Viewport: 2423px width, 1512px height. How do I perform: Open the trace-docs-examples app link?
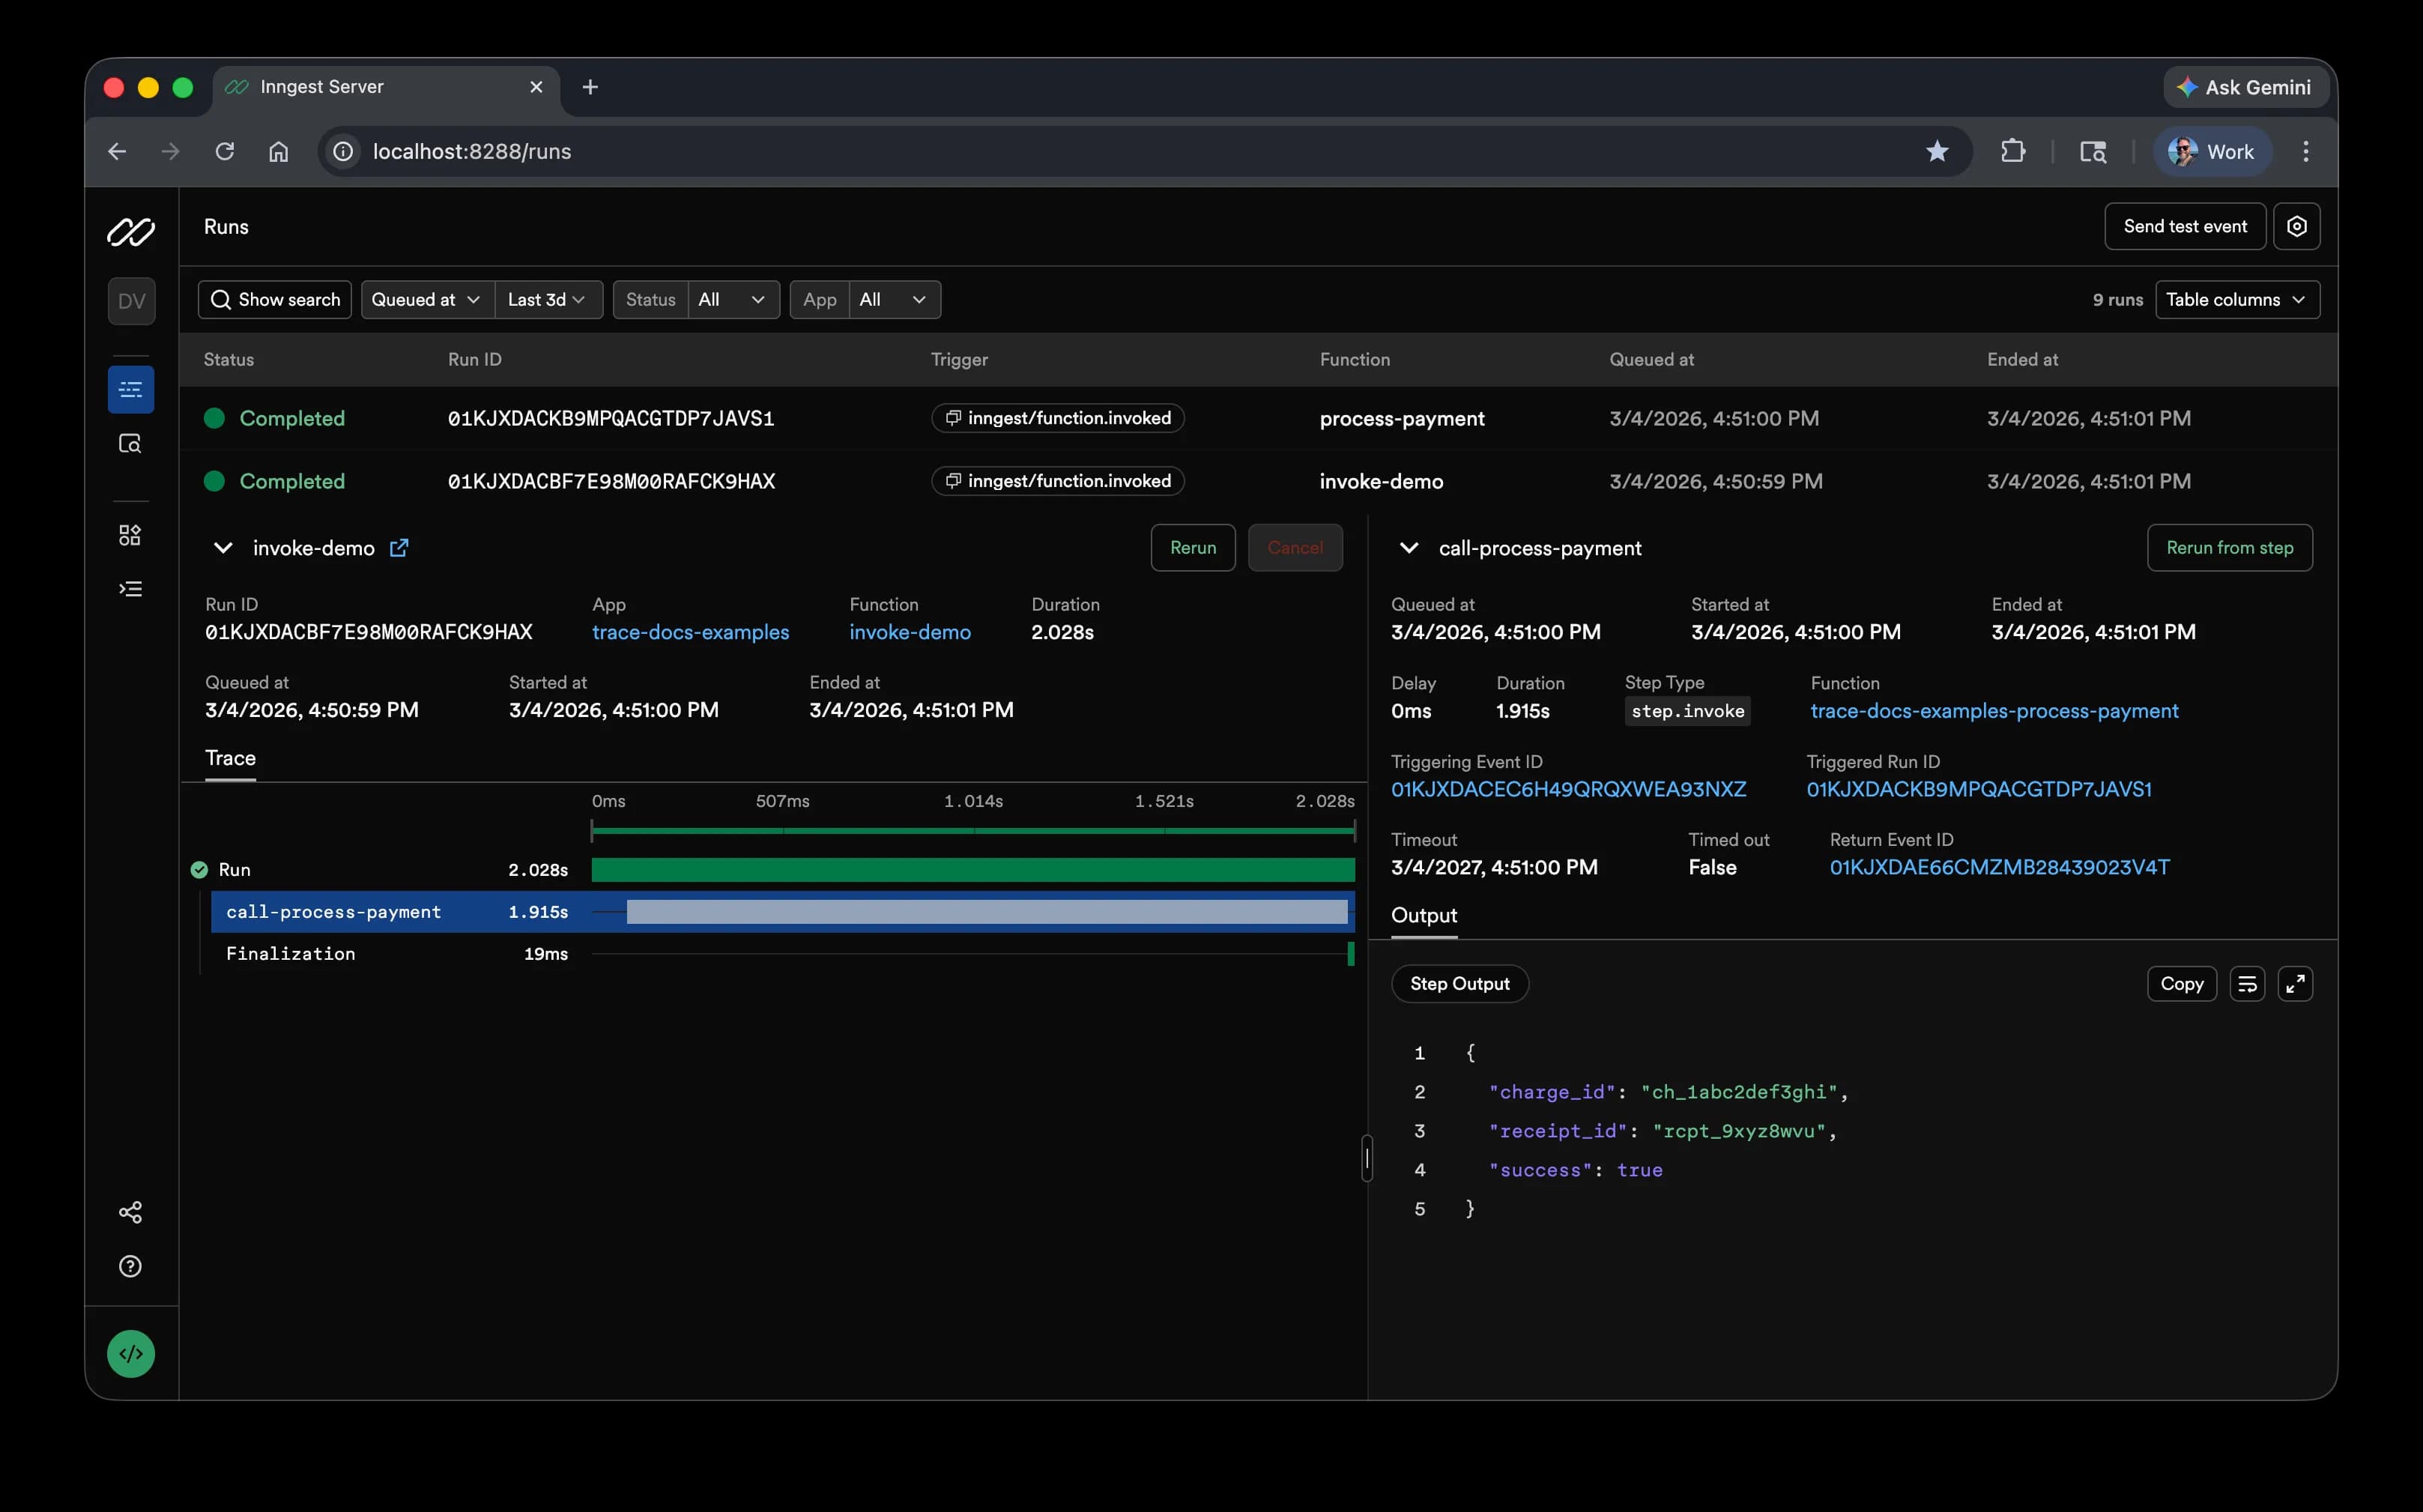pos(692,632)
